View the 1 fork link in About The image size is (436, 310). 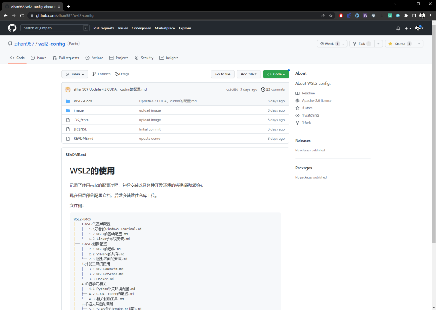point(306,123)
